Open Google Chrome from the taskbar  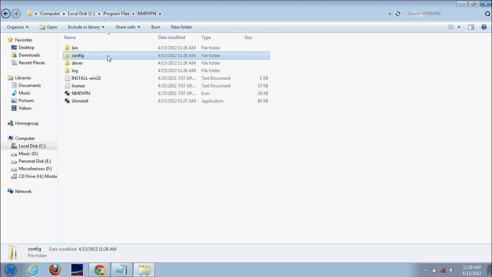point(100,270)
